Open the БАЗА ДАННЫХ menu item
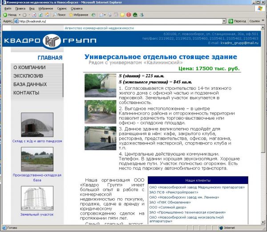 30,84
